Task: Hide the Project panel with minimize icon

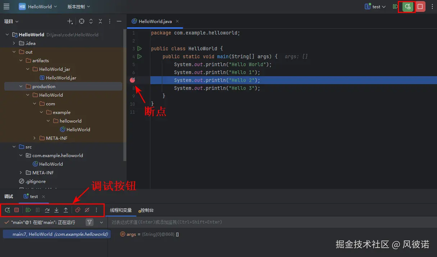Action: pos(119,21)
